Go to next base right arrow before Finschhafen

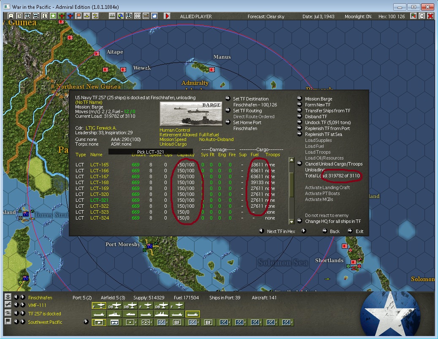point(23,297)
